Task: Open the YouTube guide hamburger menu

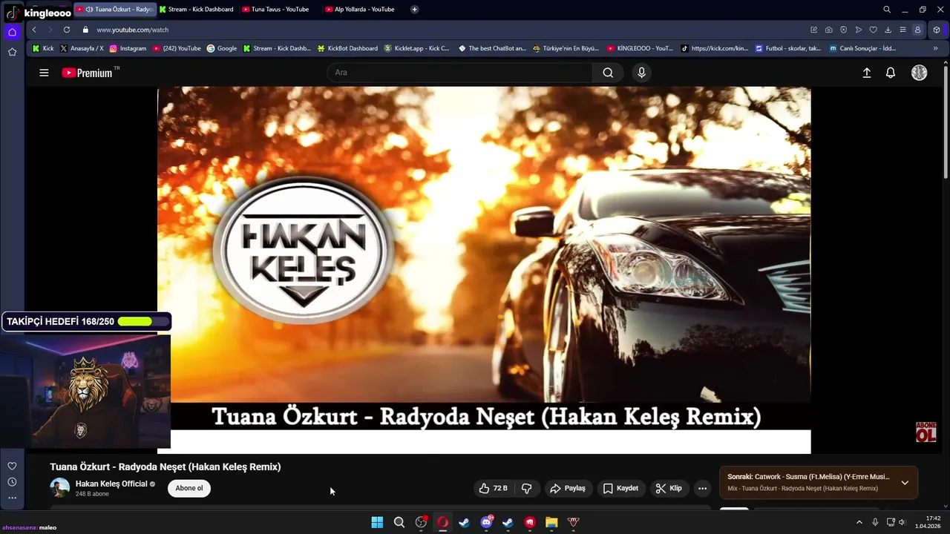Action: pyautogui.click(x=44, y=73)
